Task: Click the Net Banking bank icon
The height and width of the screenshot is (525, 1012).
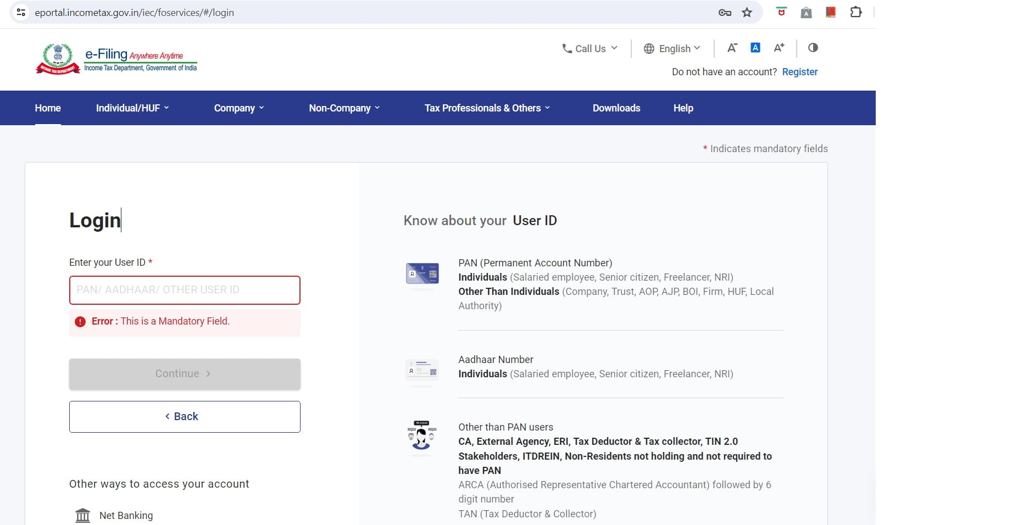Action: click(82, 515)
